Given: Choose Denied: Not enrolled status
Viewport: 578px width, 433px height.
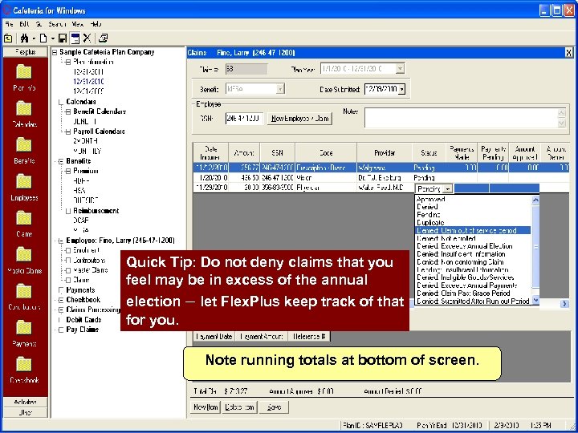Looking at the screenshot, I should tap(473, 239).
